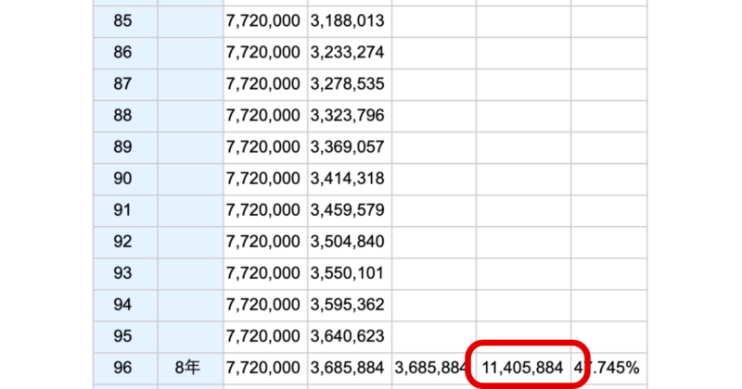This screenshot has width=742, height=389.
Task: Click row number 85 cell
Action: pos(122,19)
